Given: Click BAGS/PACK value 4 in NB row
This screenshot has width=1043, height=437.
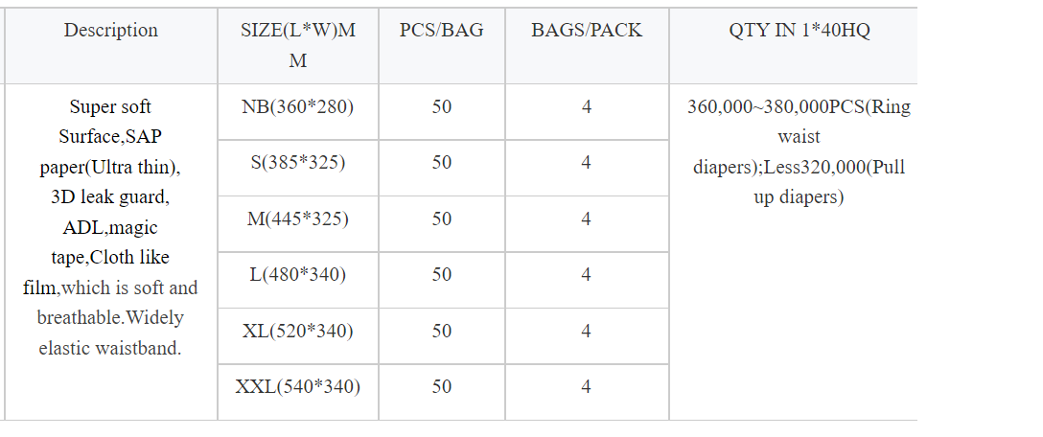Looking at the screenshot, I should [586, 107].
